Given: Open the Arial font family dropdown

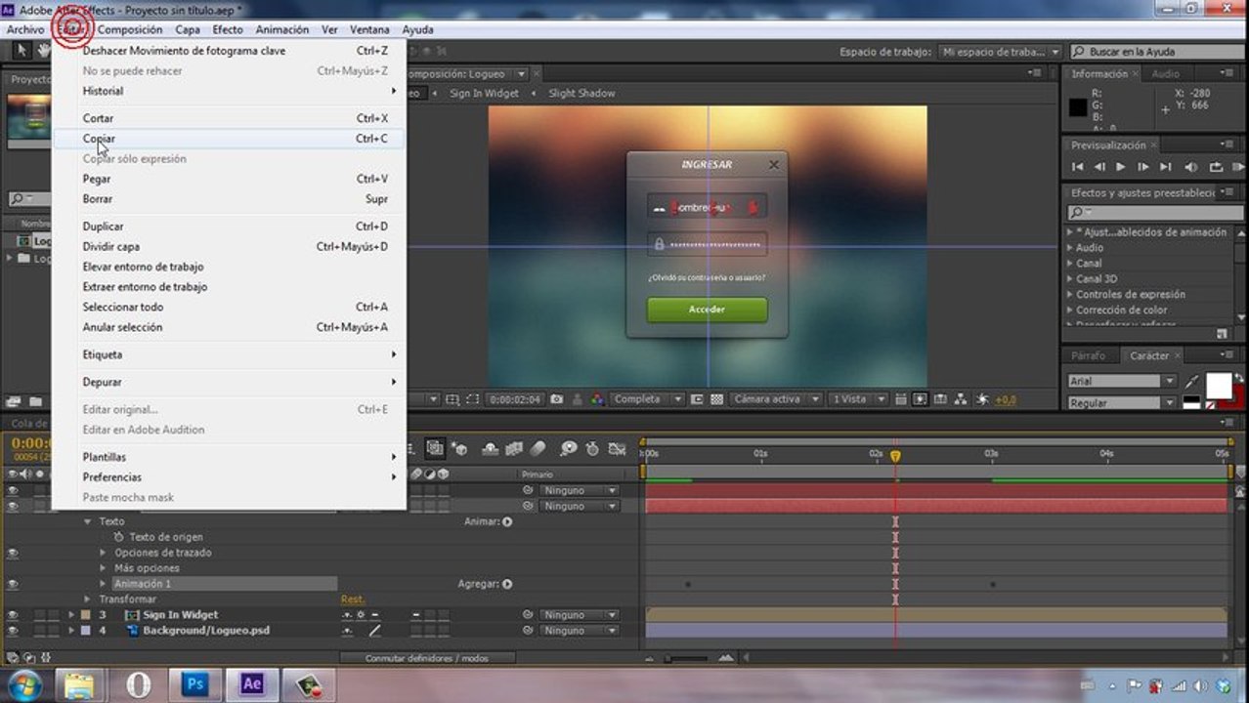Looking at the screenshot, I should tap(1121, 381).
